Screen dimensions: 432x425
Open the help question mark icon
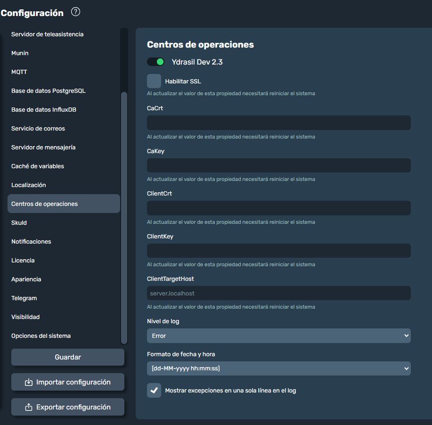click(x=75, y=12)
